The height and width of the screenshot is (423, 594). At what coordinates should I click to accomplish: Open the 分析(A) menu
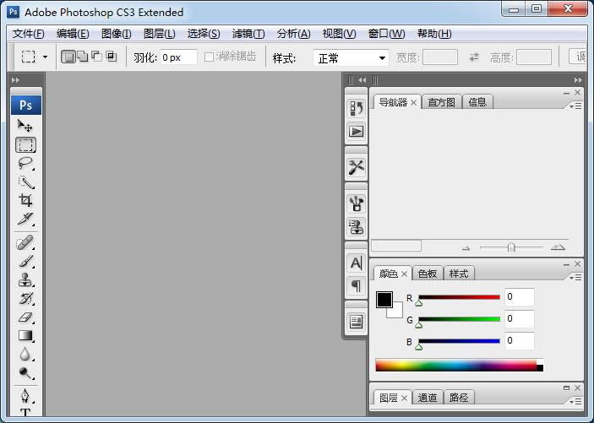click(x=293, y=34)
